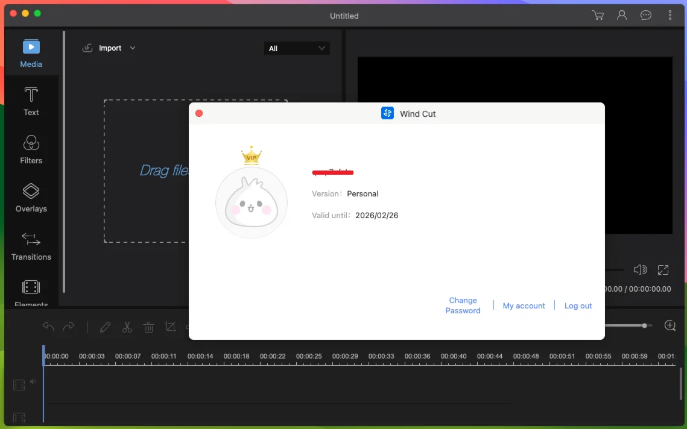Click the Drag files drop area
This screenshot has height=429, width=687.
click(x=147, y=171)
